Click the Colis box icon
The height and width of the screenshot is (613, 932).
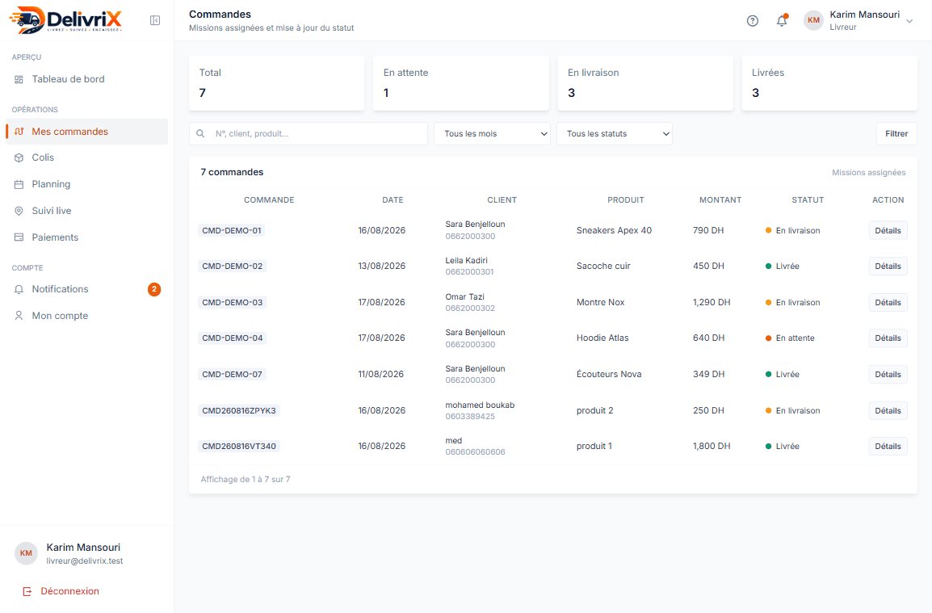tap(19, 157)
